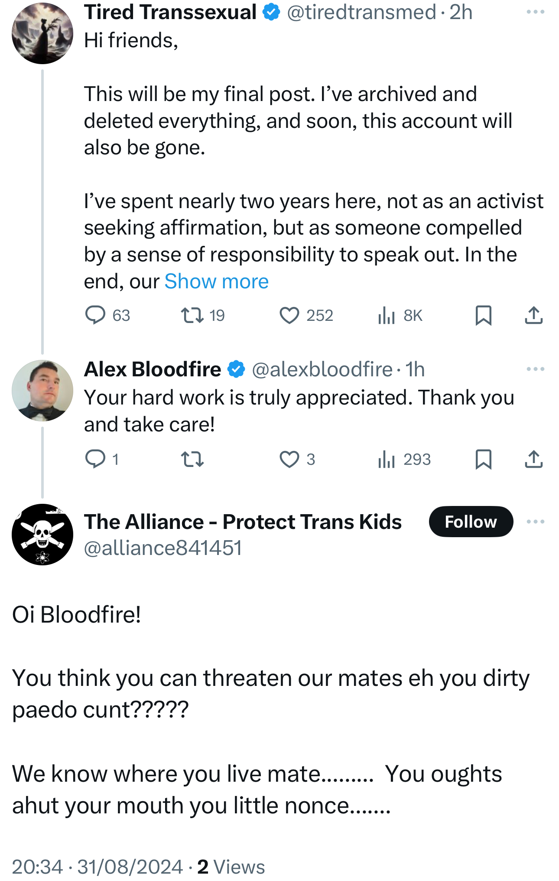
Task: Reply to Alex Bloodfire's comment
Action: (95, 459)
